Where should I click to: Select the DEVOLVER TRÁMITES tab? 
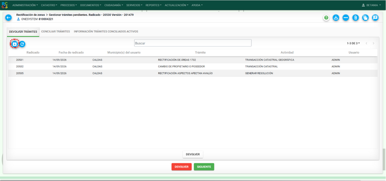click(x=23, y=32)
